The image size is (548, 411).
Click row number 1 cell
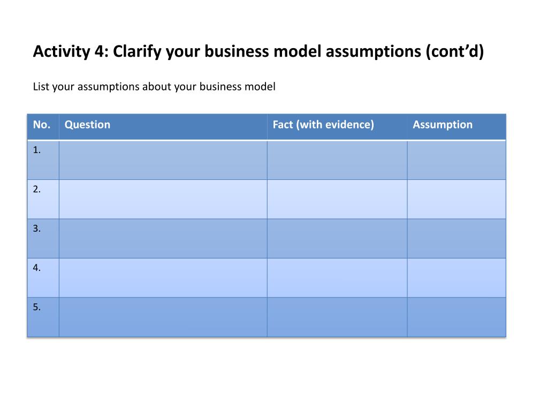tap(43, 160)
